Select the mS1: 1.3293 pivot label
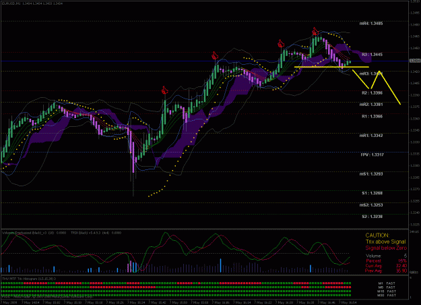The height and width of the screenshot is (305, 421). pos(371,174)
